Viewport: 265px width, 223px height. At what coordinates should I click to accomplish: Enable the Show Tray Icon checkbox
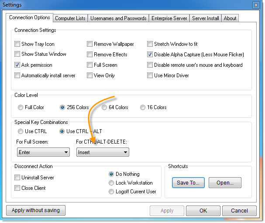pyautogui.click(x=17, y=44)
